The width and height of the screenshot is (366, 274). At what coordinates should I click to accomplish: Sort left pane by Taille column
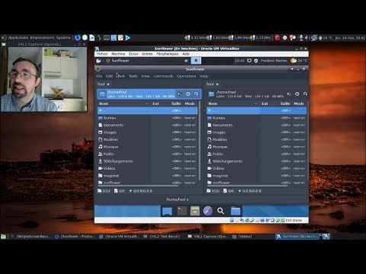point(176,104)
